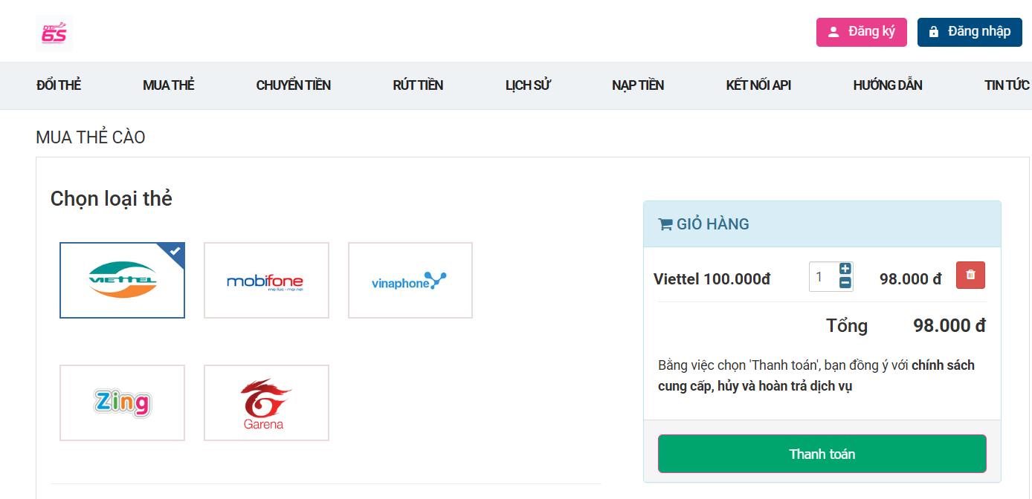Open the RÚT TIỀN menu item
This screenshot has height=499, width=1032.
coord(418,85)
